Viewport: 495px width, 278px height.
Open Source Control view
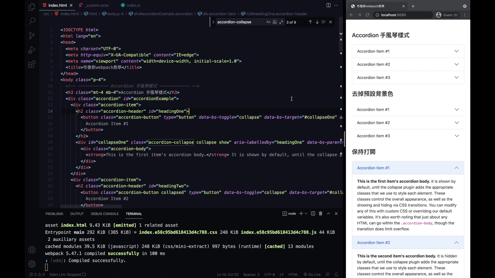coord(32,36)
